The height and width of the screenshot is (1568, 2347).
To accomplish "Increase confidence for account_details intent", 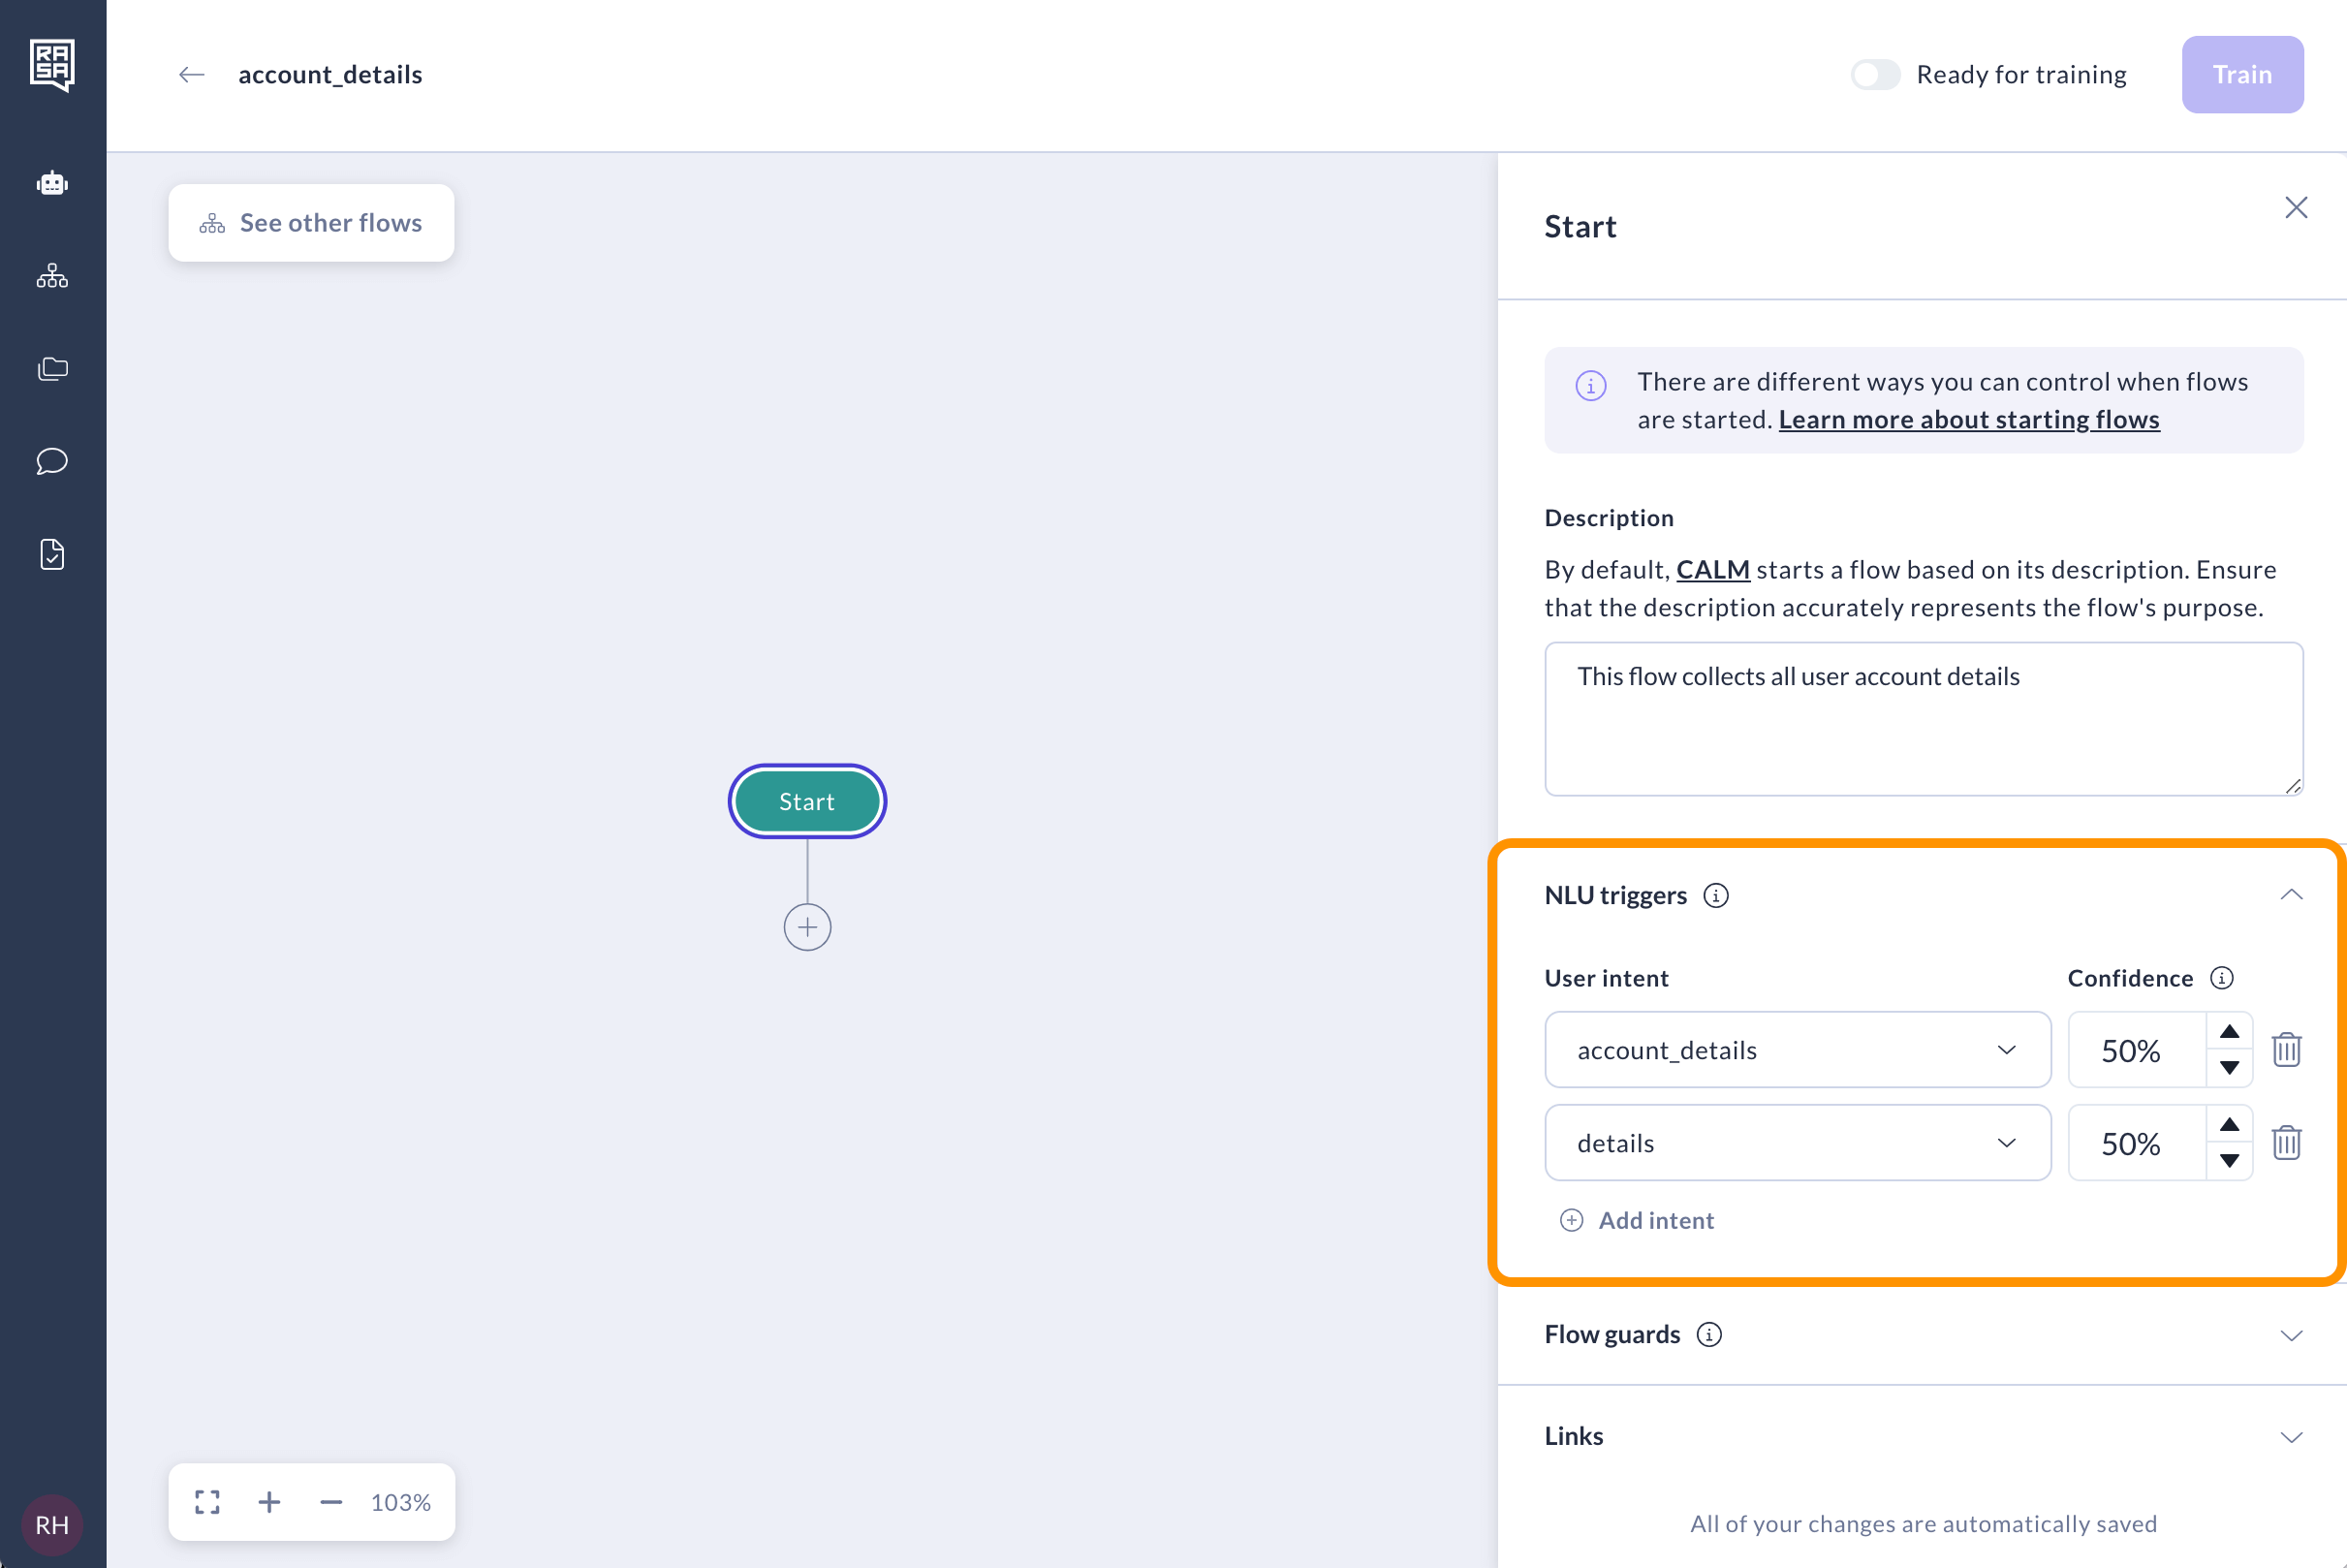I will [x=2229, y=1032].
